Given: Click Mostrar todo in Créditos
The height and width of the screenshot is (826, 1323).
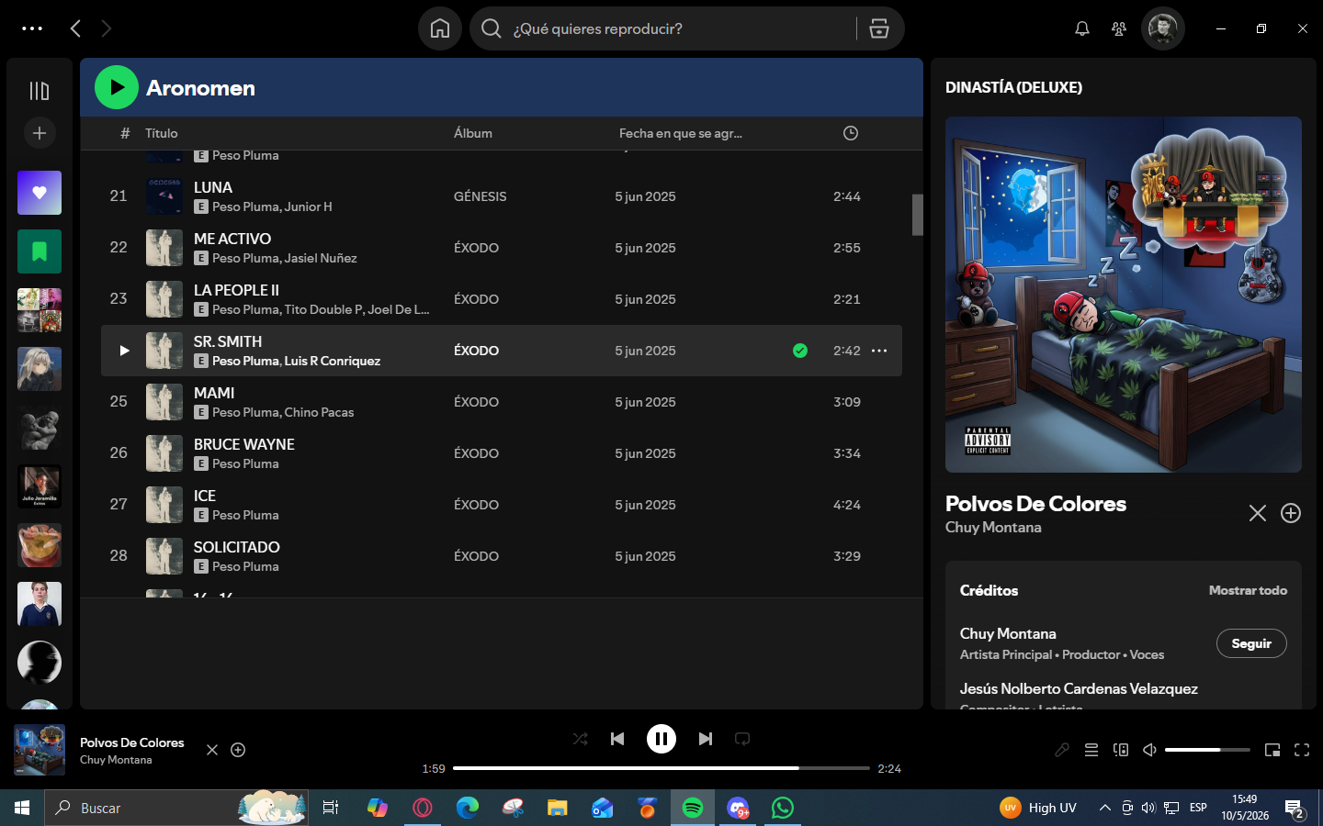Looking at the screenshot, I should (1248, 590).
